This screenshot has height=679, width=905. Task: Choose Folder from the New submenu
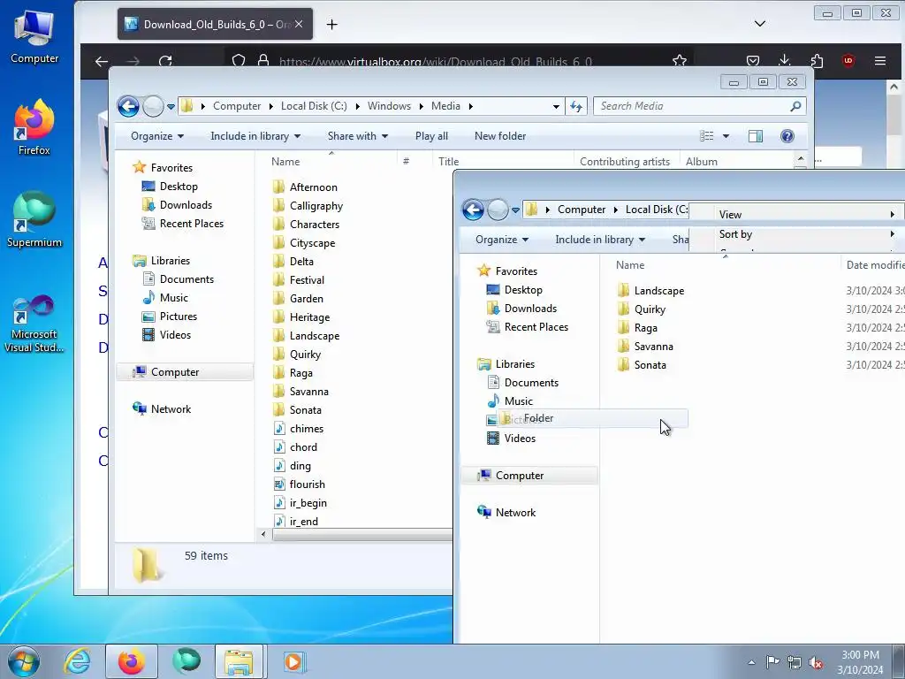592,418
